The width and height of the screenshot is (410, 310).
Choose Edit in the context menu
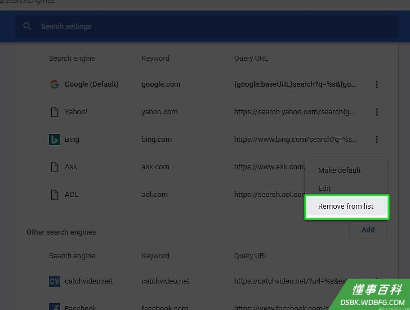click(324, 188)
